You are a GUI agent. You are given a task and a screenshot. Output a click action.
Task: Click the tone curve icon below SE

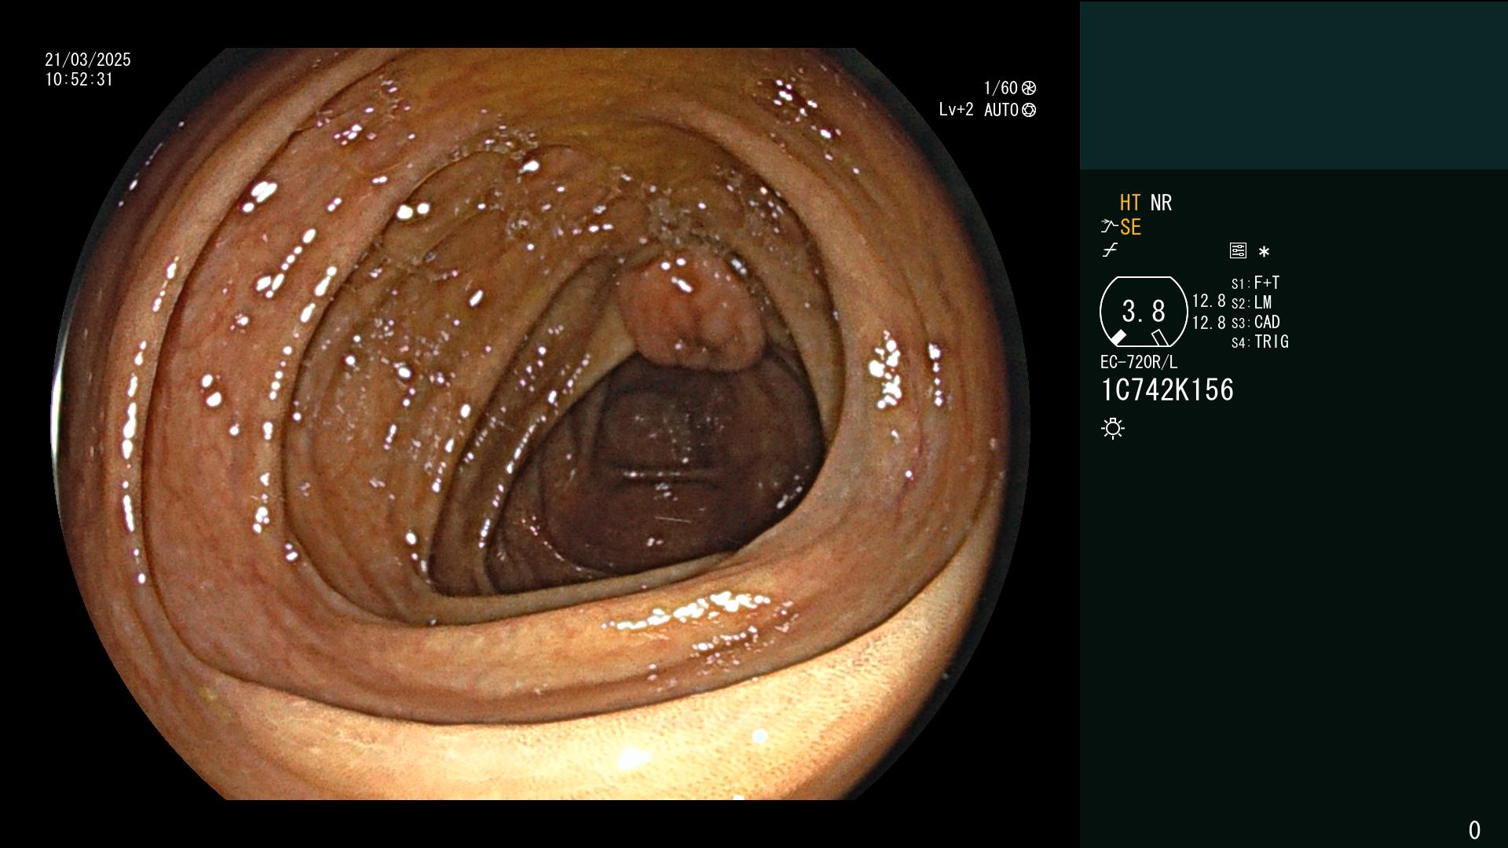coord(1110,250)
